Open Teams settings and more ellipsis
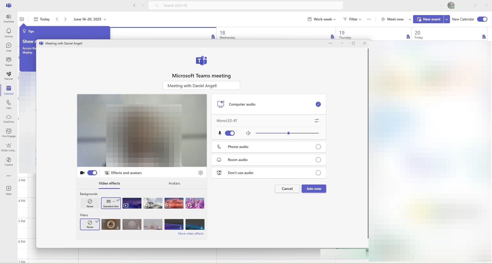 pyautogui.click(x=440, y=5)
